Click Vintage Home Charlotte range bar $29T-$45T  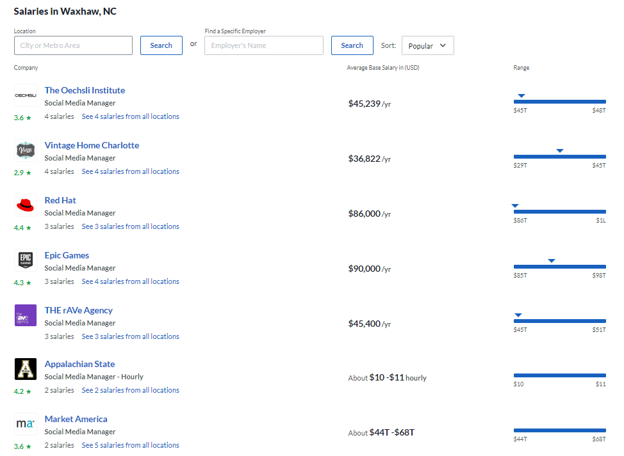[x=559, y=157]
